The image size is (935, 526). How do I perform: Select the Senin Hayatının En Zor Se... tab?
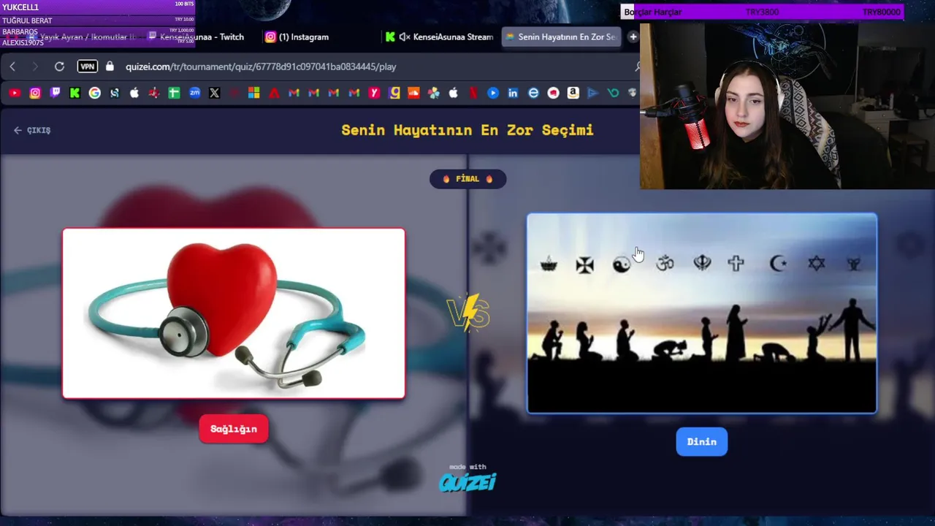click(x=561, y=37)
